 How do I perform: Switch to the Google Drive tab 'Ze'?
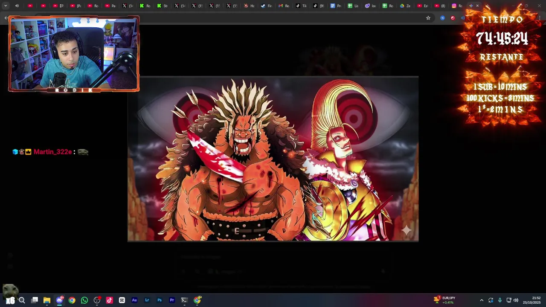tap(405, 6)
